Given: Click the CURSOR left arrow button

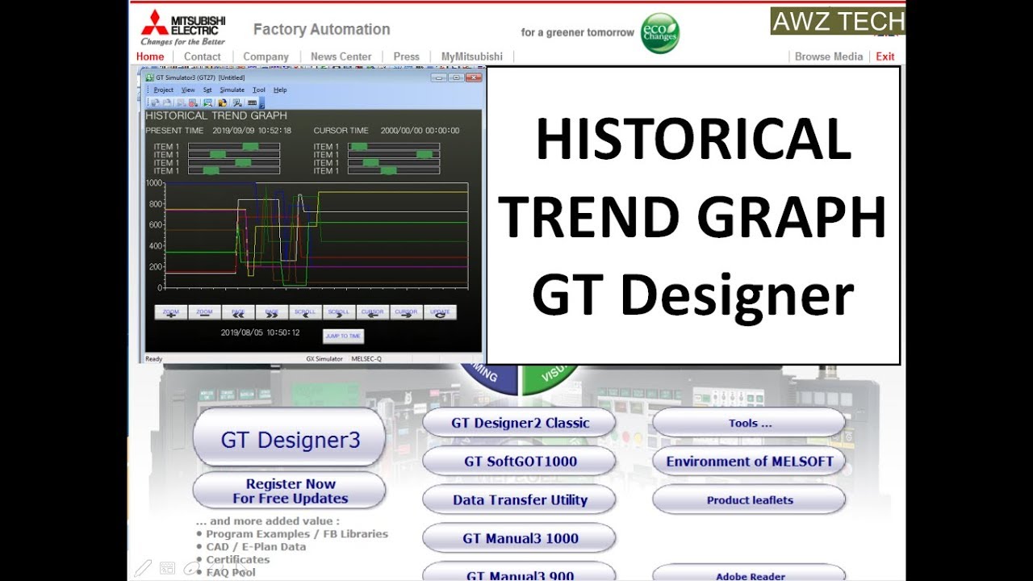Looking at the screenshot, I should pyautogui.click(x=373, y=312).
